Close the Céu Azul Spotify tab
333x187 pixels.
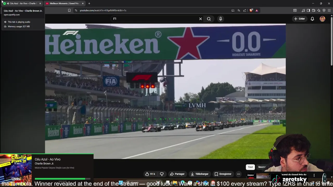pos(40,3)
